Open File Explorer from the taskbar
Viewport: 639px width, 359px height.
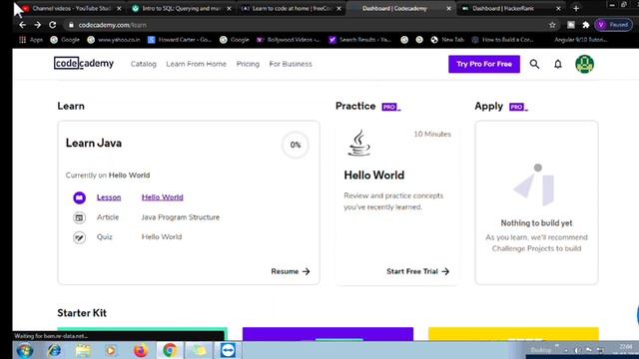pos(83,350)
